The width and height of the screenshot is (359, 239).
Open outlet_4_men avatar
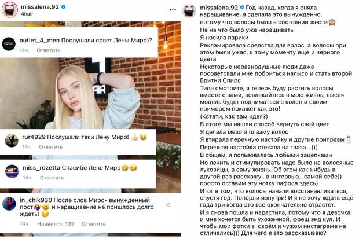coord(9,44)
